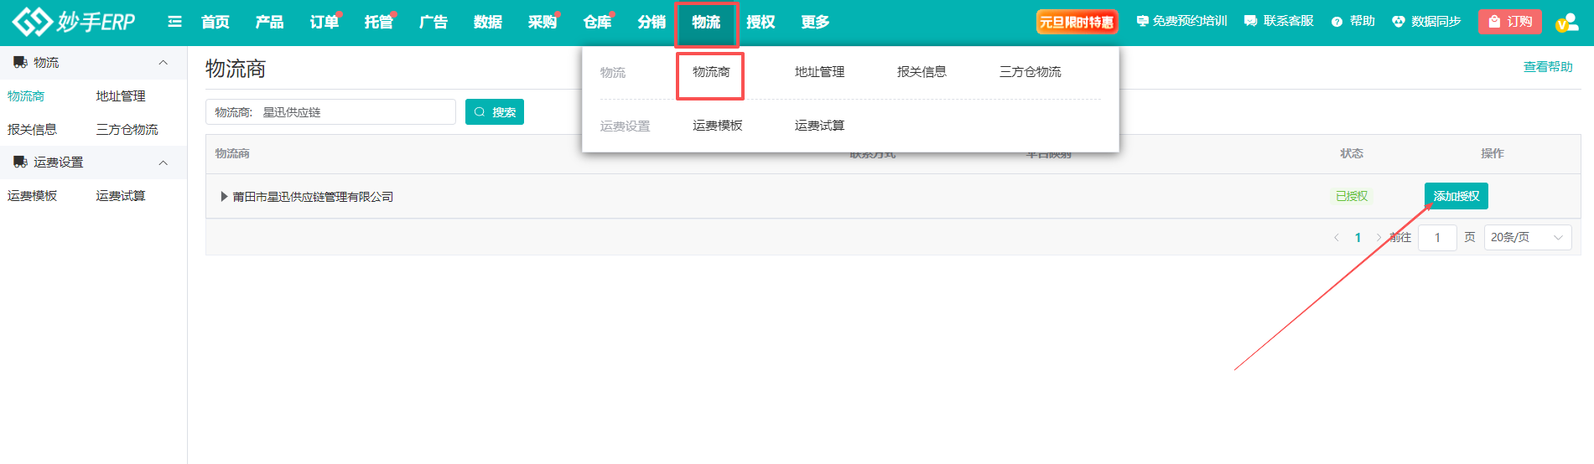Screen dimensions: 1594x464
Task: Choose 地址管理 in the dropdown menu
Action: coord(819,72)
